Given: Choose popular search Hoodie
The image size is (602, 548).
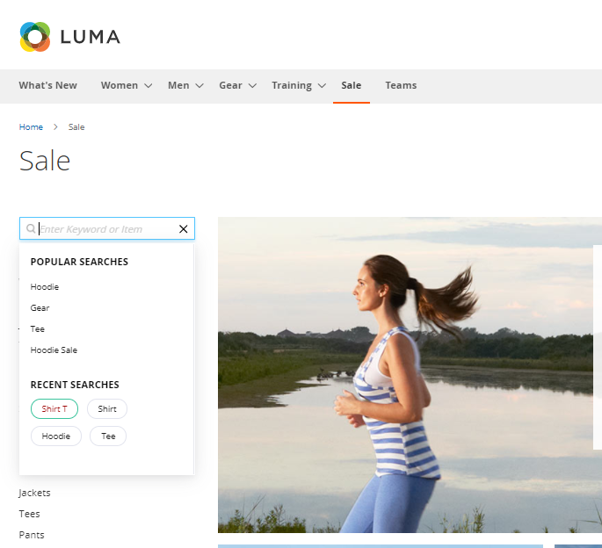Looking at the screenshot, I should point(45,287).
